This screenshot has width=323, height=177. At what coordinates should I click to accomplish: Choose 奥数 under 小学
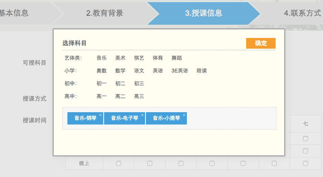pyautogui.click(x=102, y=71)
